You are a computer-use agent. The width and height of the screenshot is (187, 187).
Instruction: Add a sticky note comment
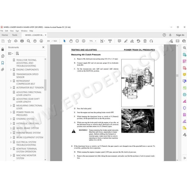(x=119, y=41)
